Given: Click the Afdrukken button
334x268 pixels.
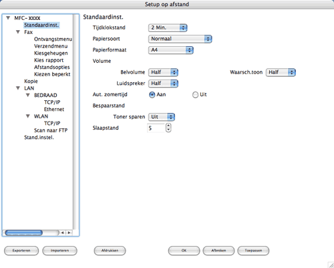Looking at the screenshot, I should coord(110,251).
